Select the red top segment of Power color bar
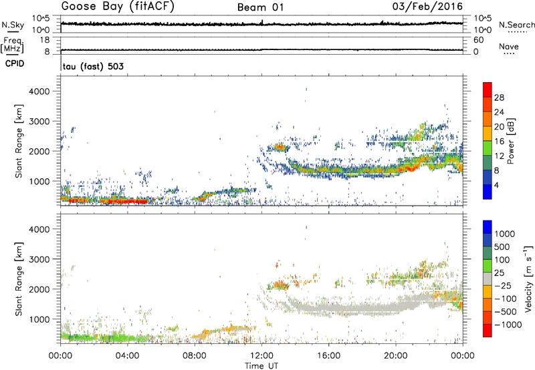Screen dimensions: 535x370 tap(488, 90)
